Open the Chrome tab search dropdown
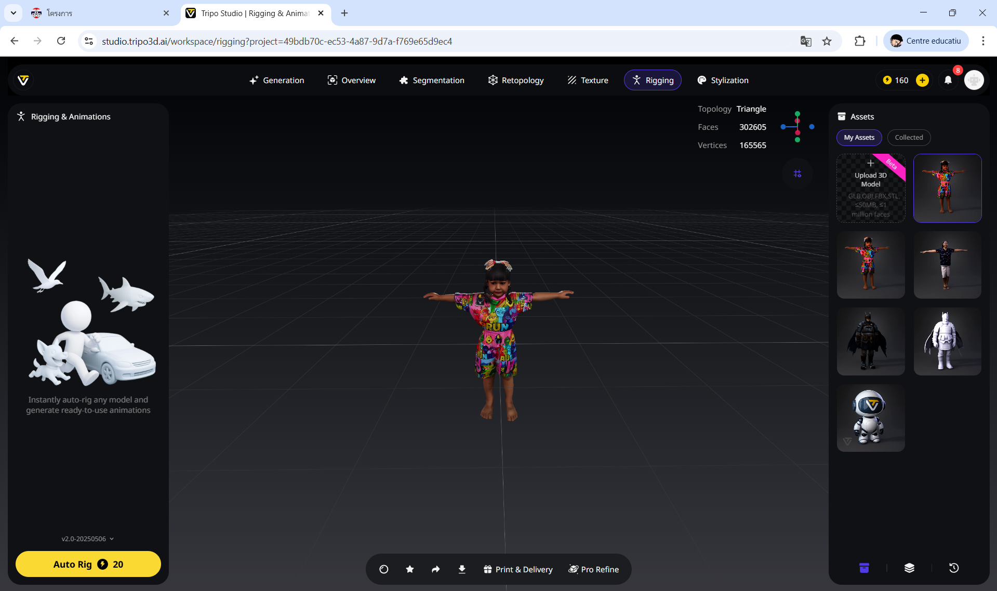Screen dimensions: 997x591 click(14, 13)
